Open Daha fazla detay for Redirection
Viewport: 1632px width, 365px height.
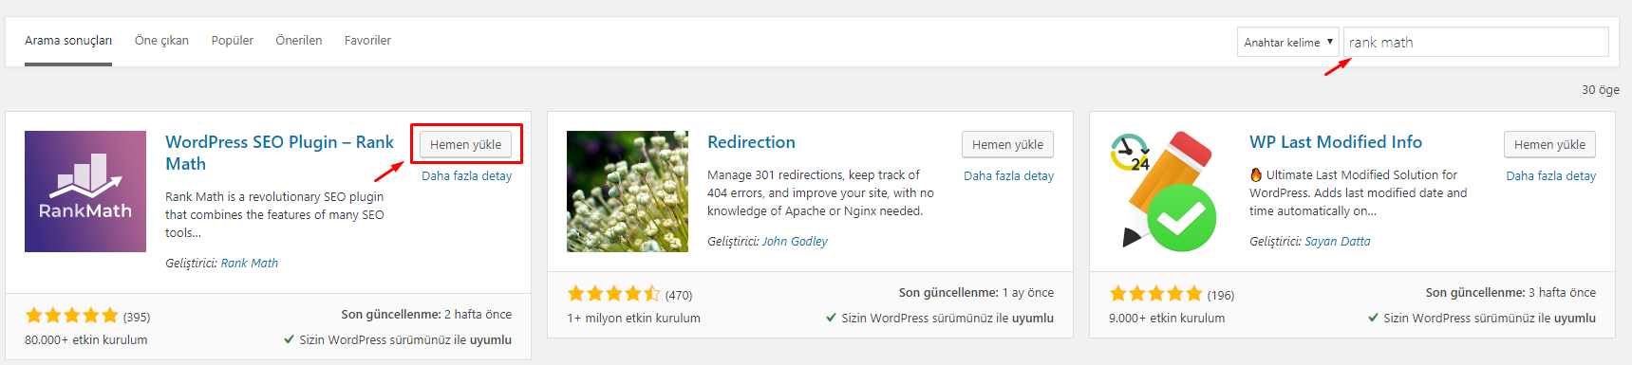coord(1008,175)
